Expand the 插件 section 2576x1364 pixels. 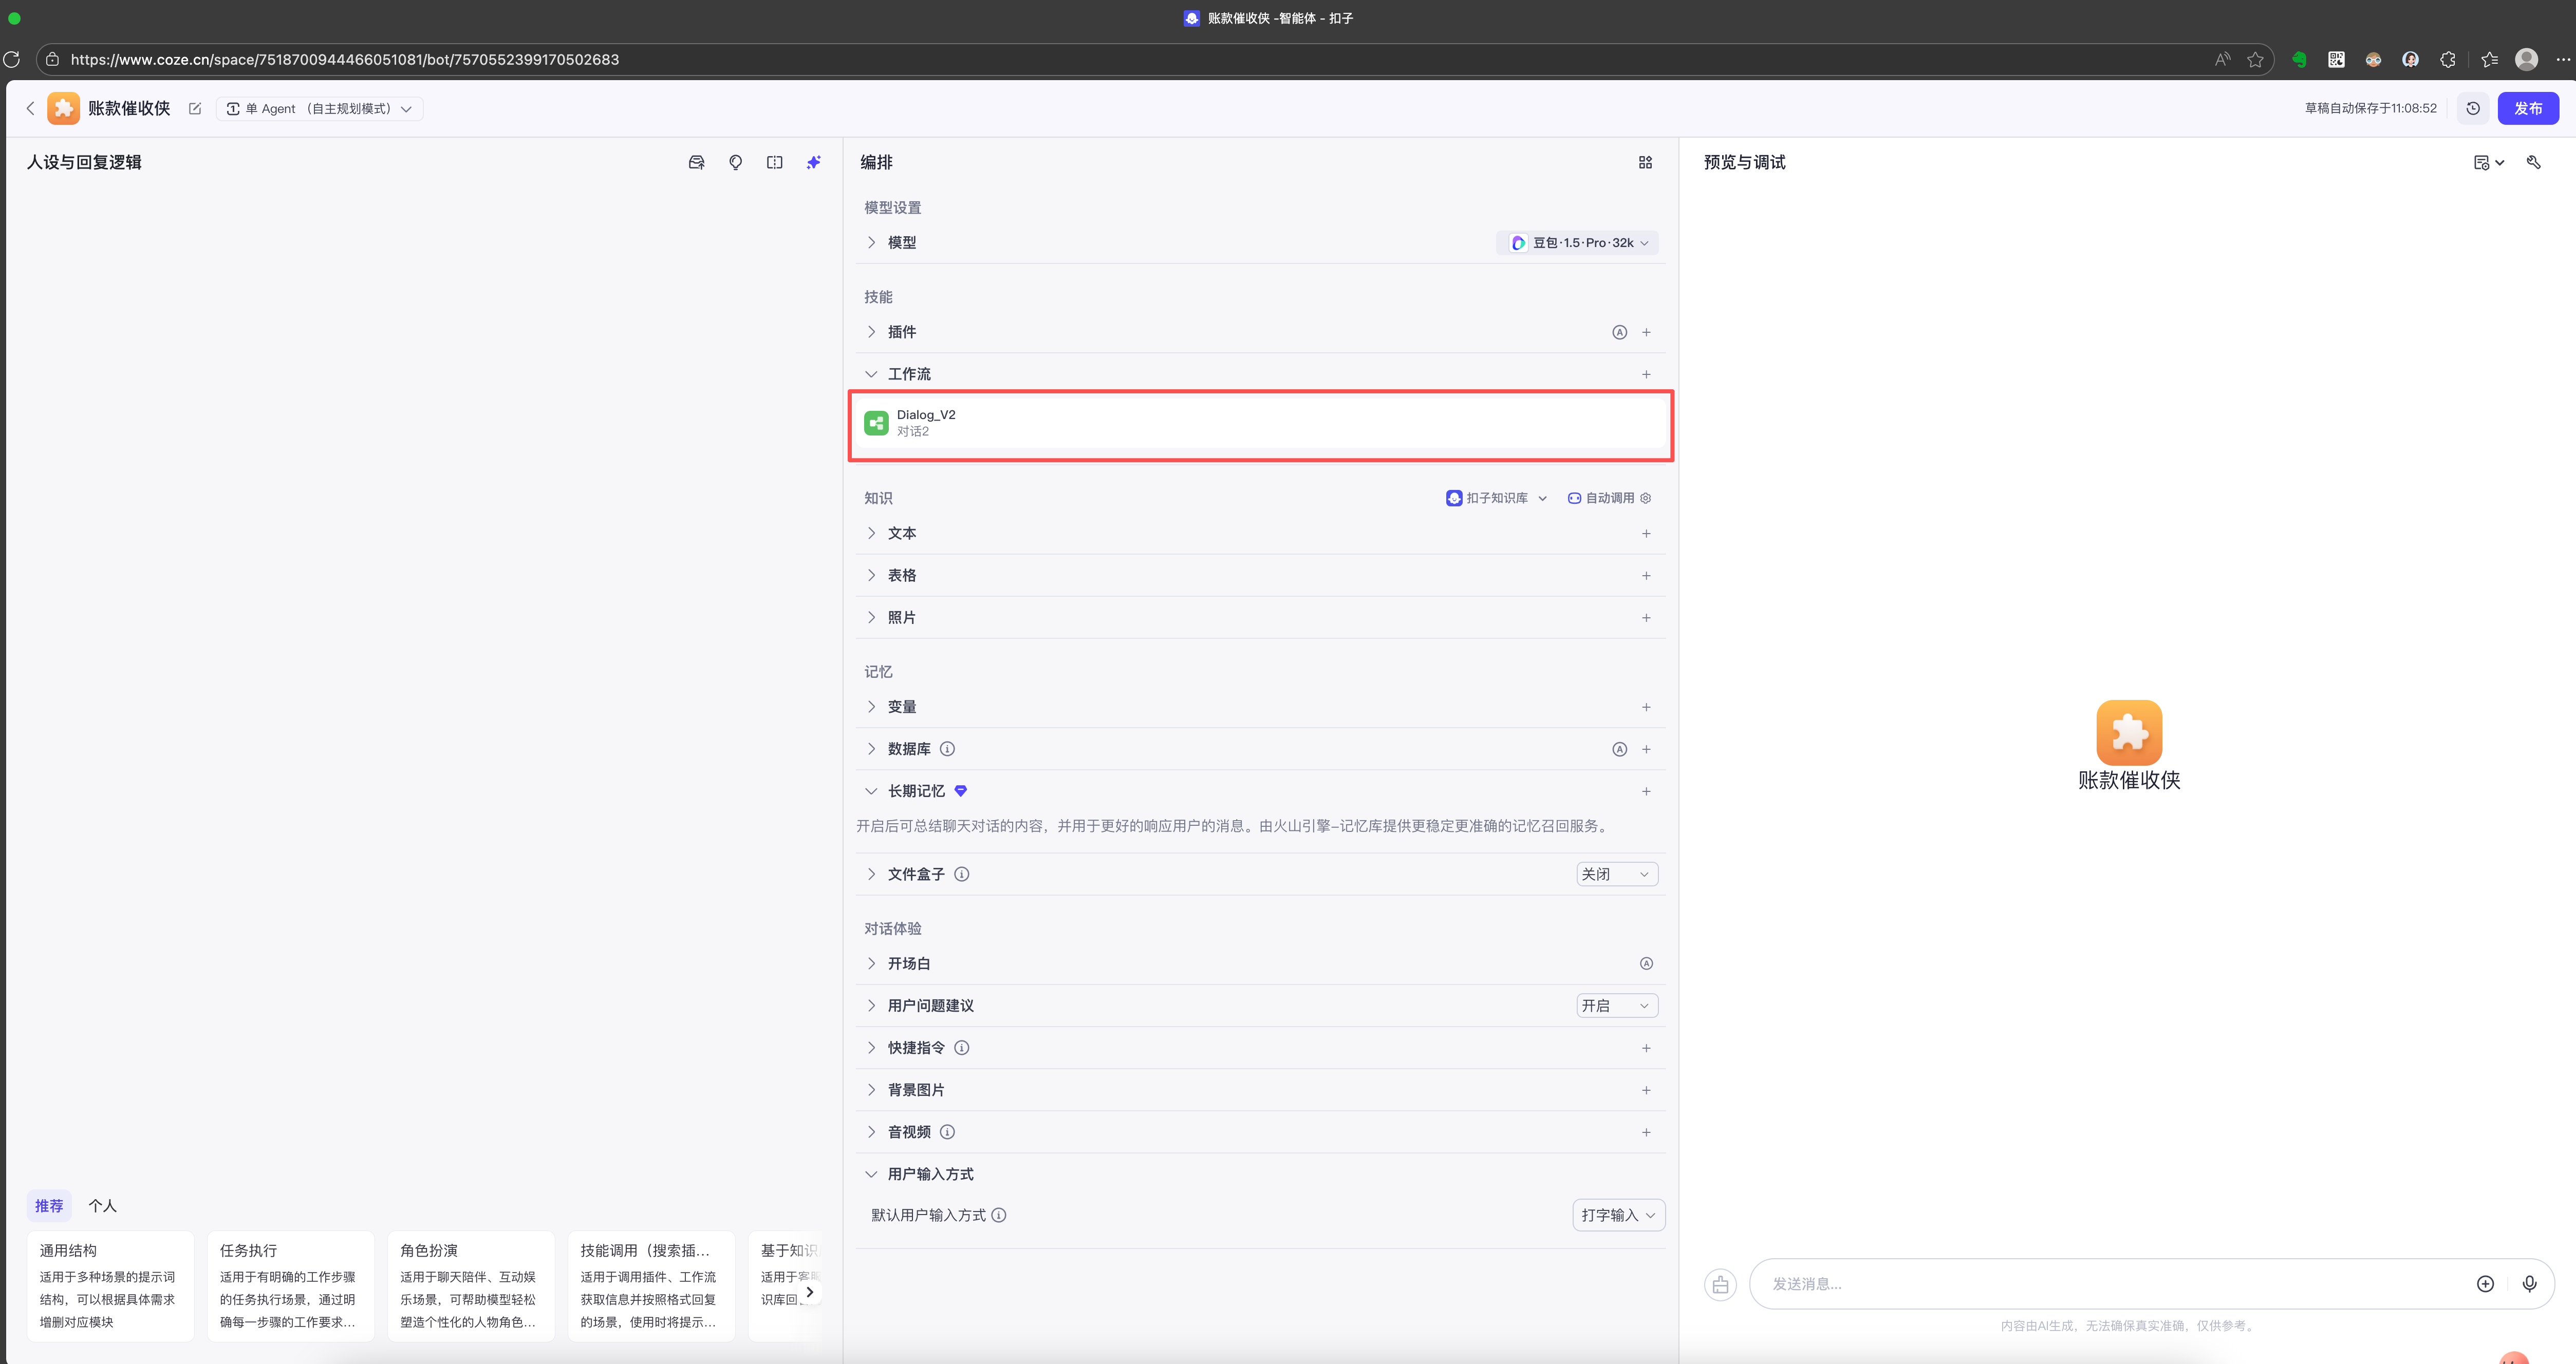[x=871, y=332]
